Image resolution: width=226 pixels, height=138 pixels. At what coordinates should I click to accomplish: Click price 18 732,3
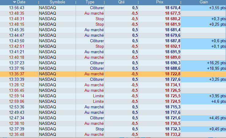click(173, 129)
